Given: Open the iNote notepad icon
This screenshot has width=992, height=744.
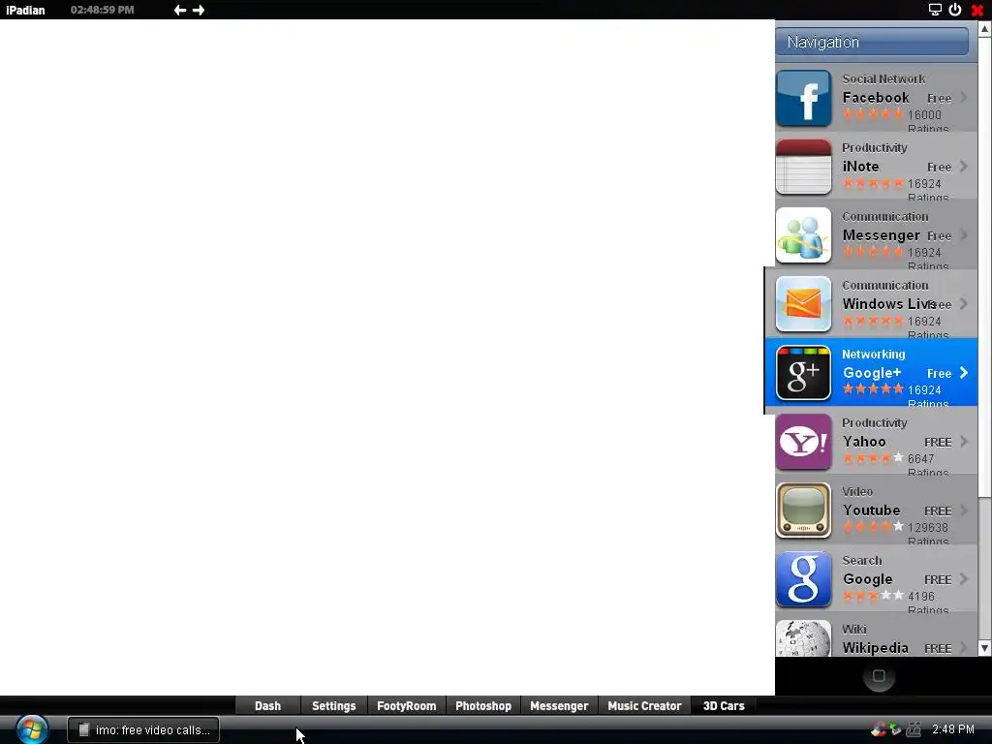Looking at the screenshot, I should (x=803, y=167).
